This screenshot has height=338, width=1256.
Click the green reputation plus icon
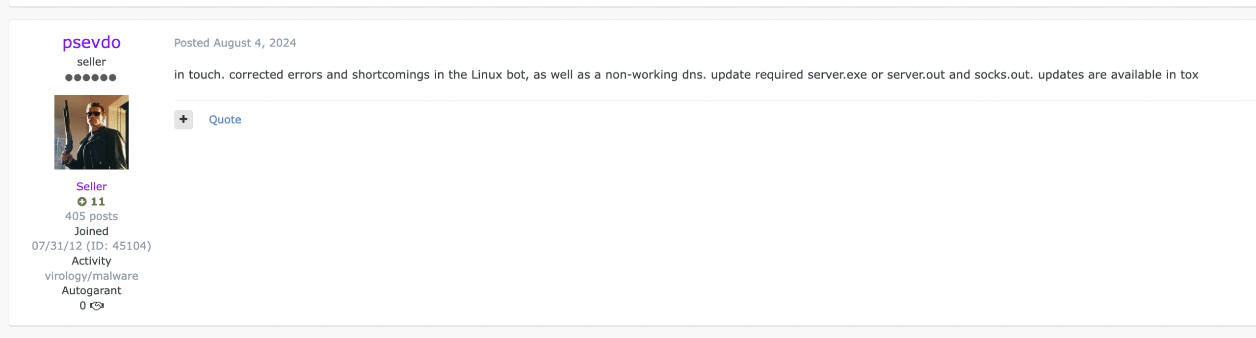(82, 202)
